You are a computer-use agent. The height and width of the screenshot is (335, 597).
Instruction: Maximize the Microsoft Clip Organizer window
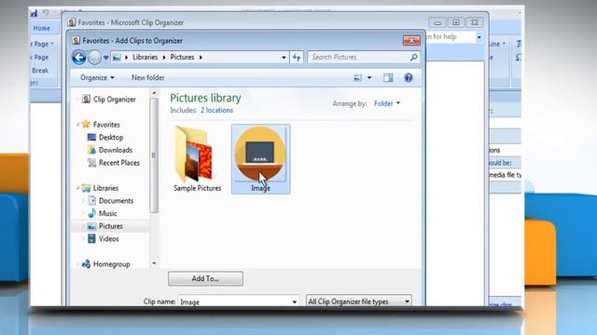click(456, 22)
